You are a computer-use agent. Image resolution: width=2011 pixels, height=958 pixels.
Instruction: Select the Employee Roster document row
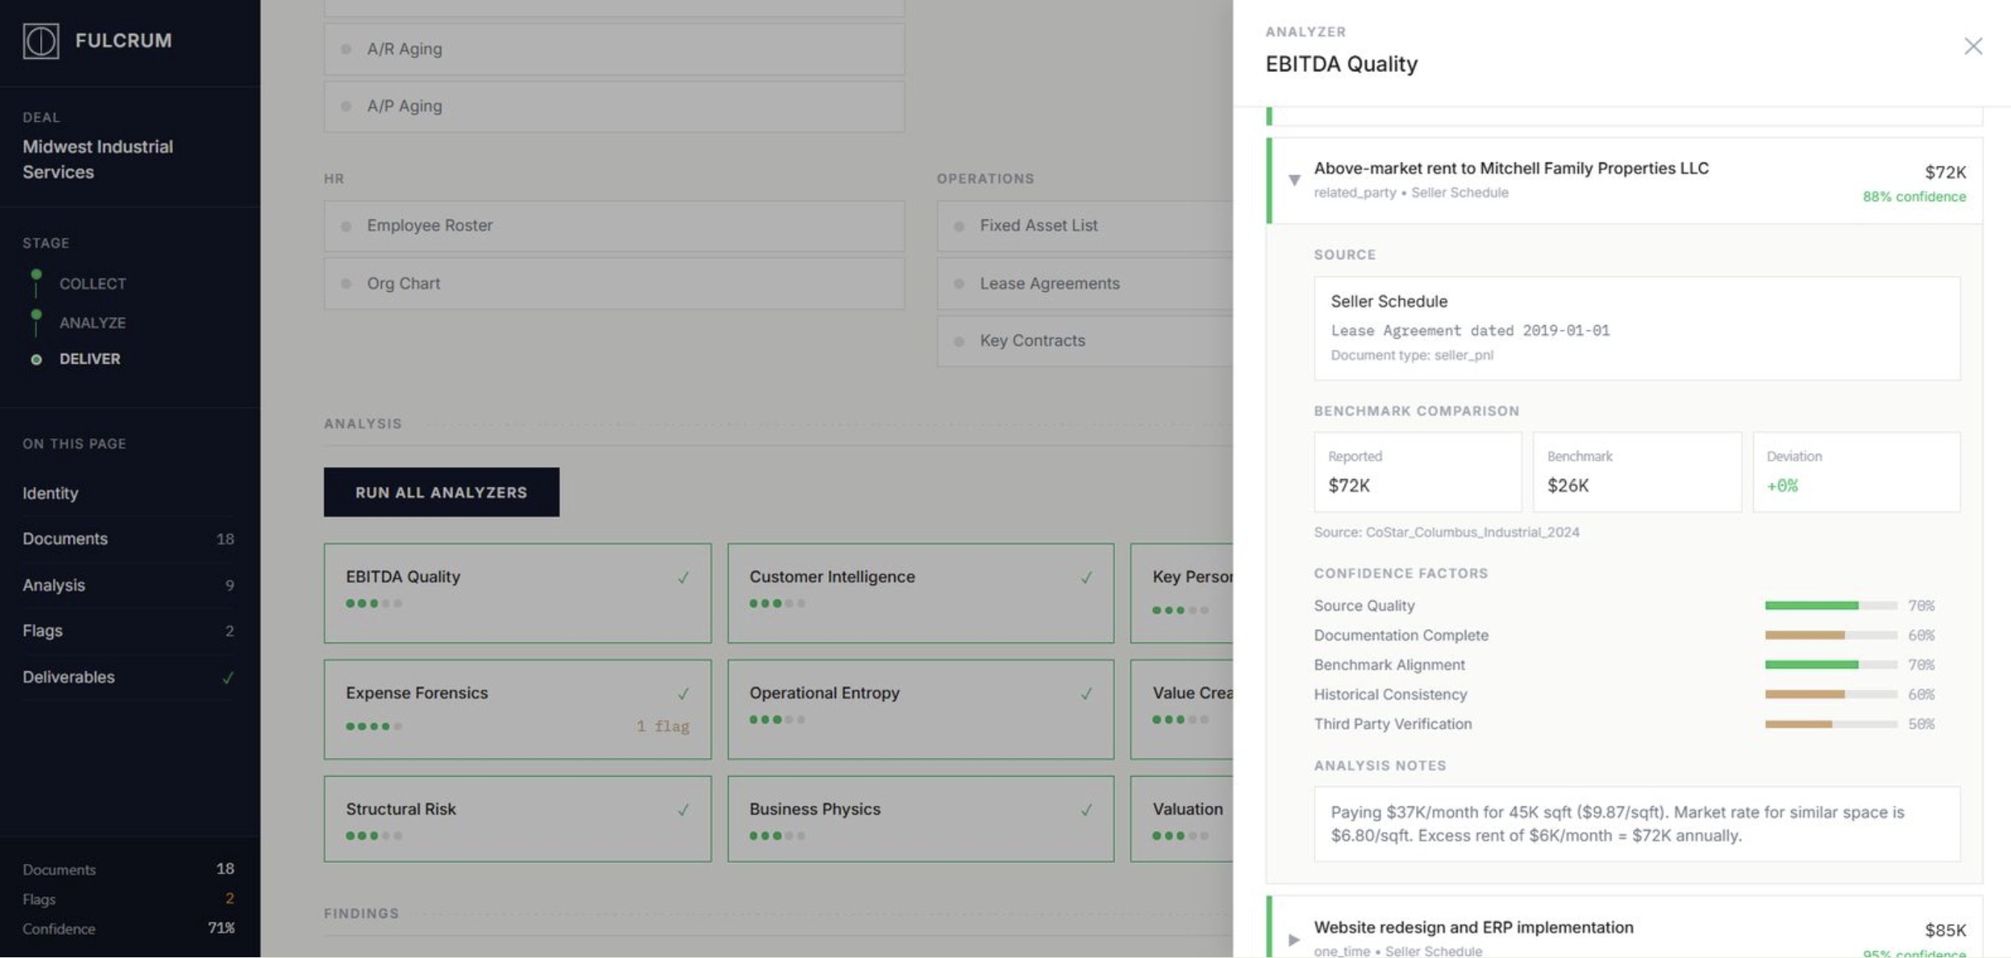pos(614,226)
